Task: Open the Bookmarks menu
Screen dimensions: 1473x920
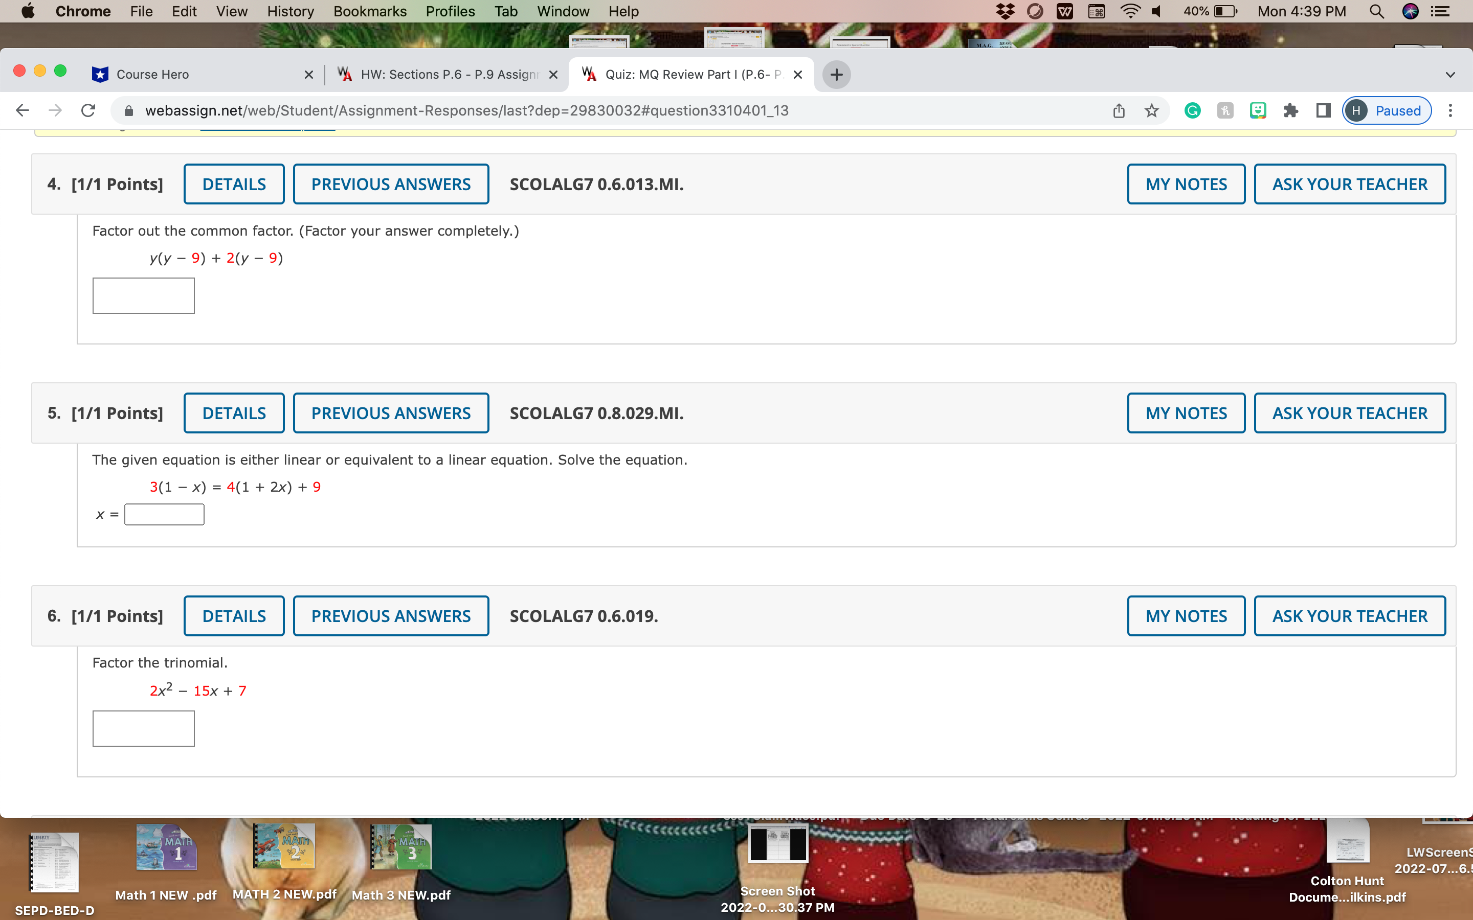Action: coord(370,11)
